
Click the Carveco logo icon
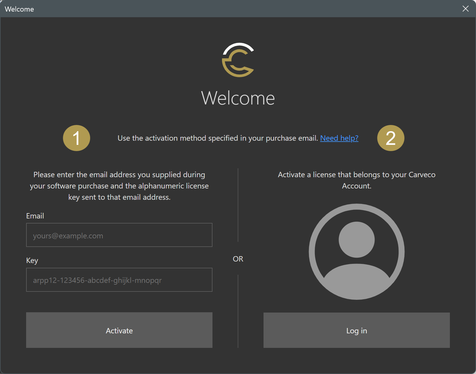coord(238,60)
